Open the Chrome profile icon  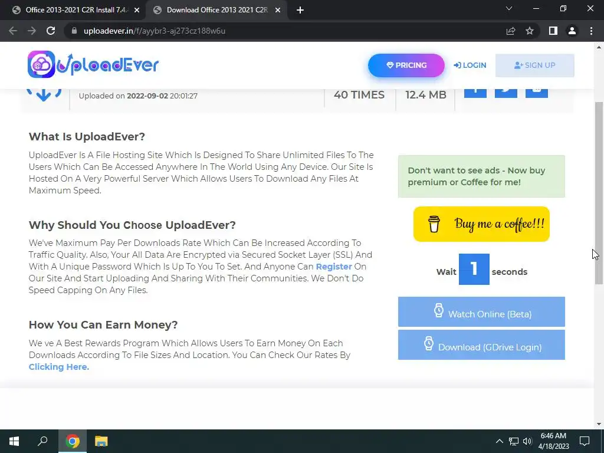click(572, 31)
